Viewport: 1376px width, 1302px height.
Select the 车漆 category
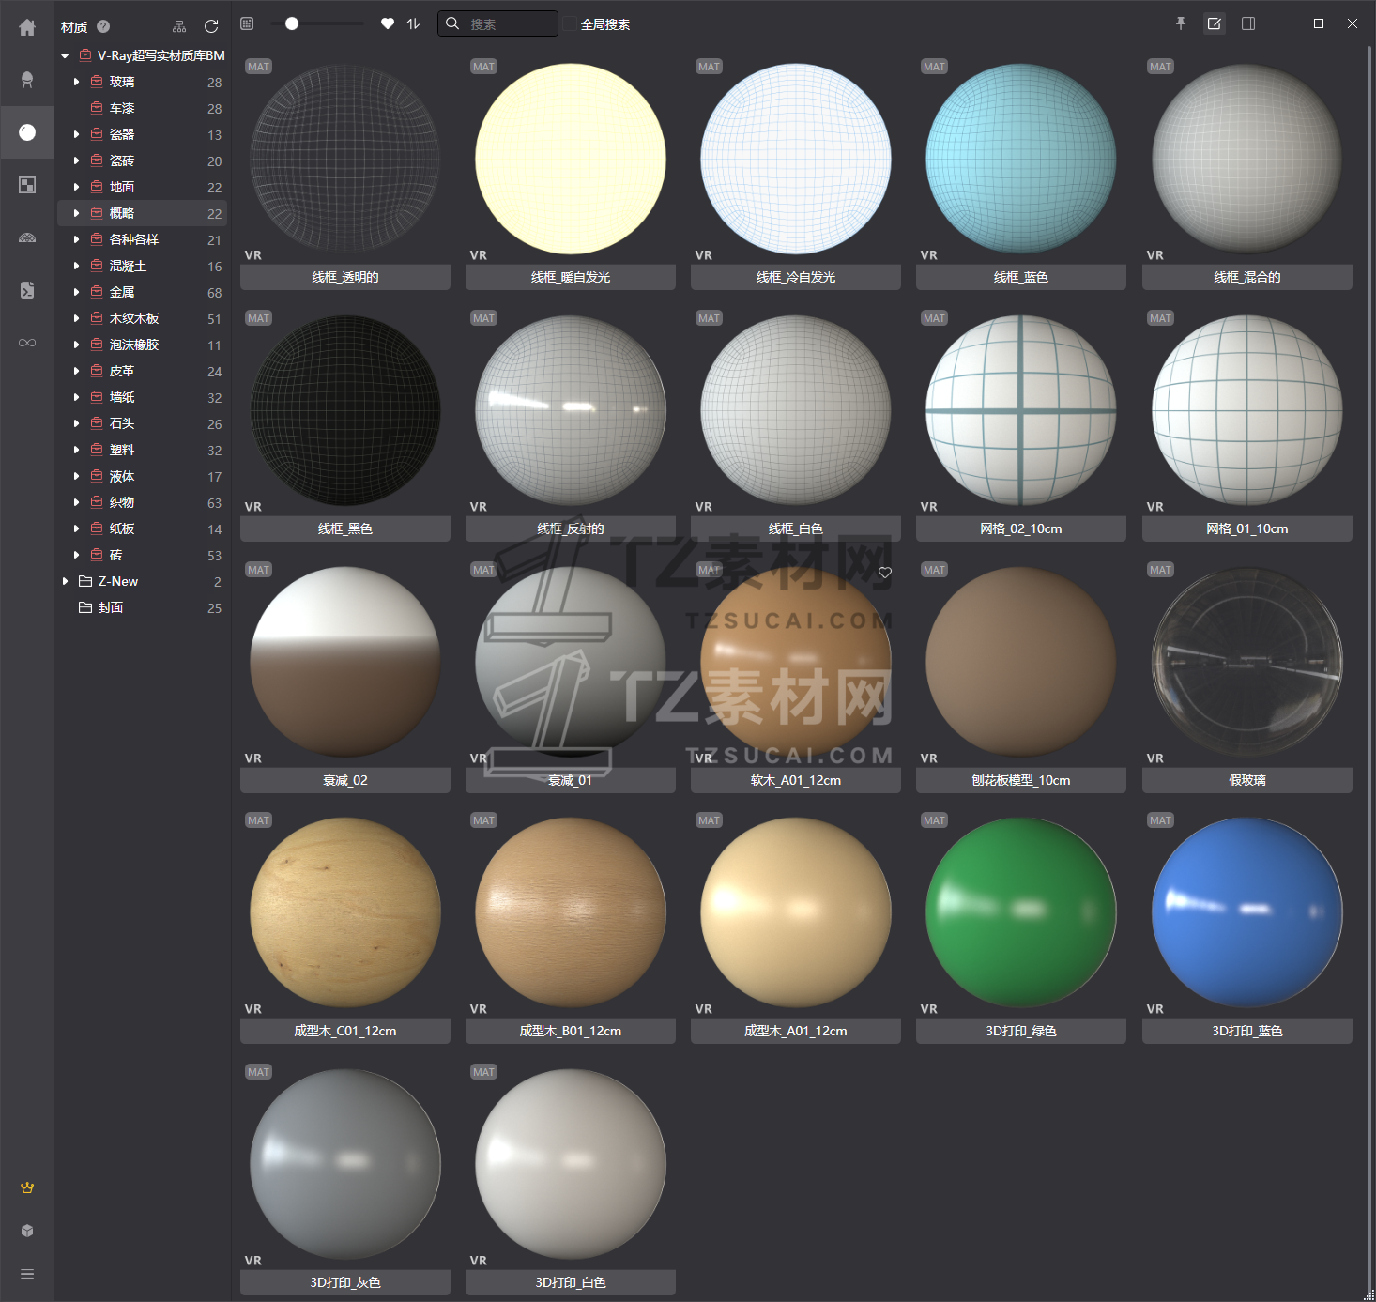pyautogui.click(x=122, y=108)
